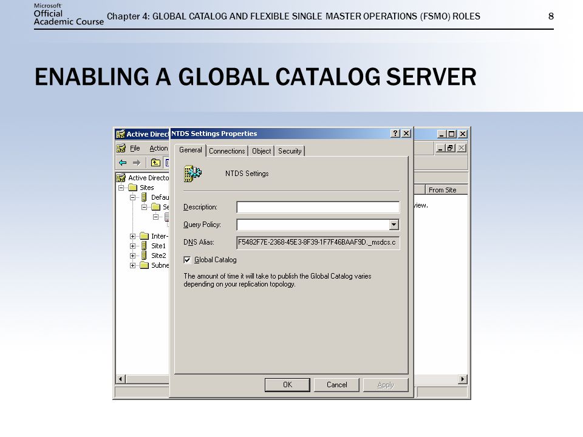Collapse the Sites tree node
583x437 pixels.
[x=121, y=188]
